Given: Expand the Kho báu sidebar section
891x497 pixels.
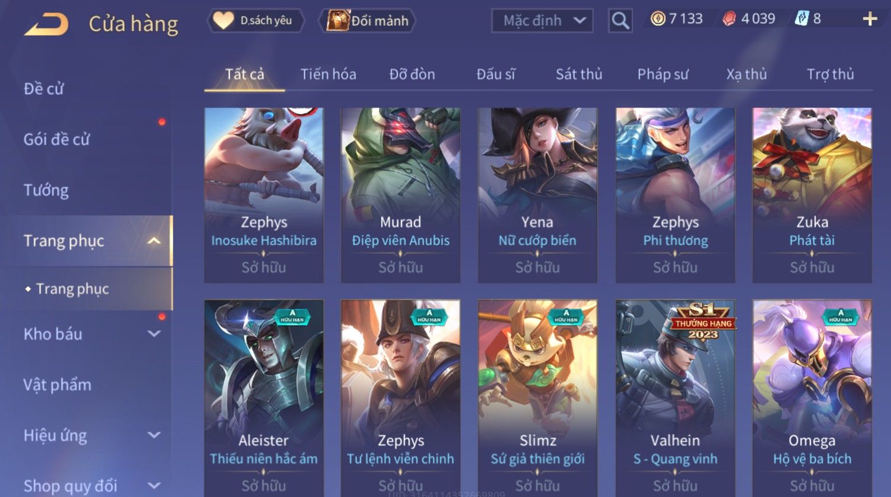Looking at the screenshot, I should [153, 334].
